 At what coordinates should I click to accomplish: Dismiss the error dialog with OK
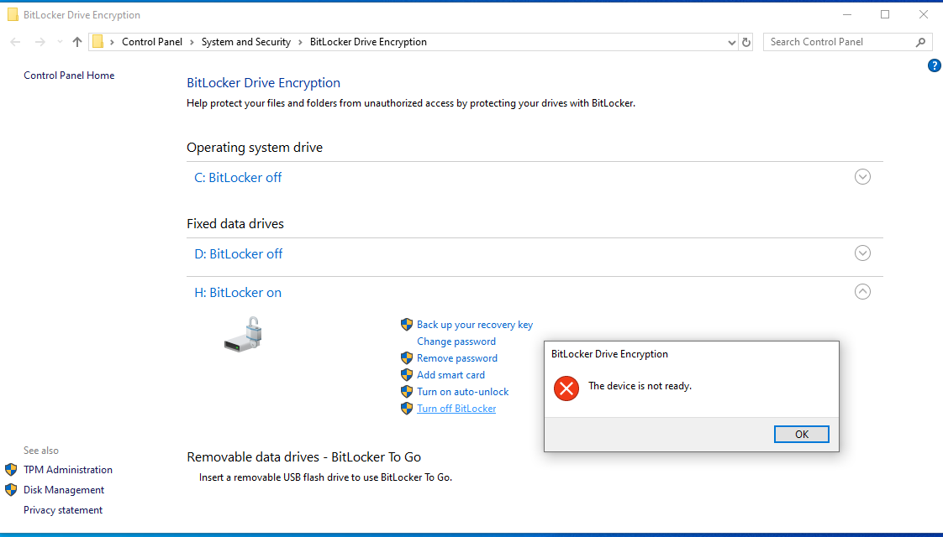pos(802,435)
